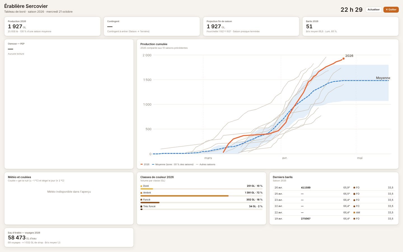The image size is (403, 252).
Task: Click "Météo indisponible dans l'aperçu" message
Action: [x=69, y=192]
